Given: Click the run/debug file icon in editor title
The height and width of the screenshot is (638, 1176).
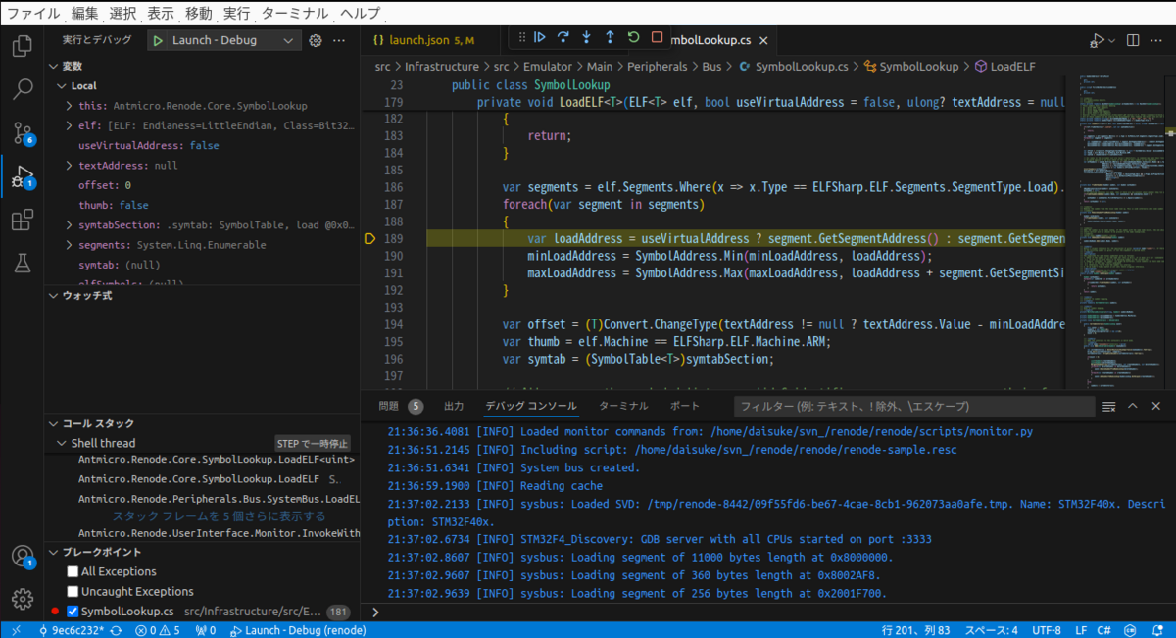Looking at the screenshot, I should pyautogui.click(x=1097, y=40).
